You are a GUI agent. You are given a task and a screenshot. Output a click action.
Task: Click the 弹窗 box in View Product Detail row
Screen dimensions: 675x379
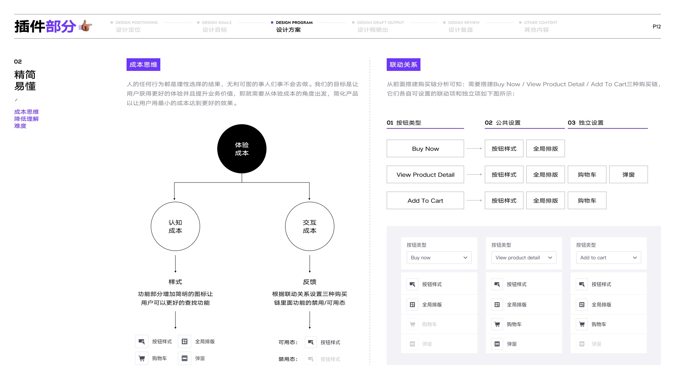[628, 174]
